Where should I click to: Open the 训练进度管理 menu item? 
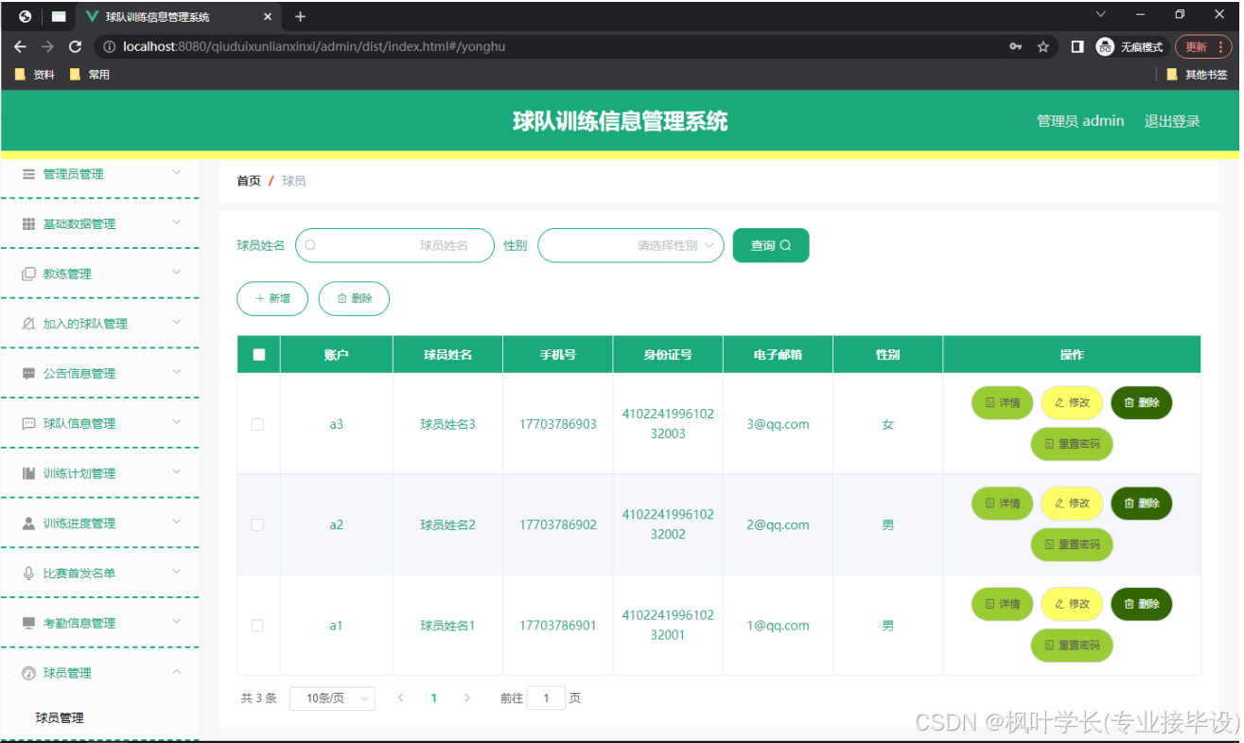coord(100,523)
